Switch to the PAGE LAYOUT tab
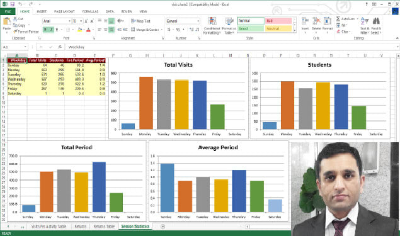 click(64, 11)
